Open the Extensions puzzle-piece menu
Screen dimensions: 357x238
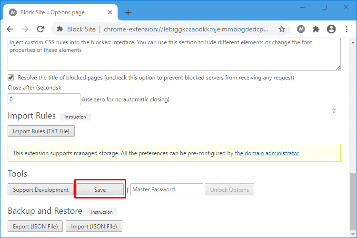316,29
